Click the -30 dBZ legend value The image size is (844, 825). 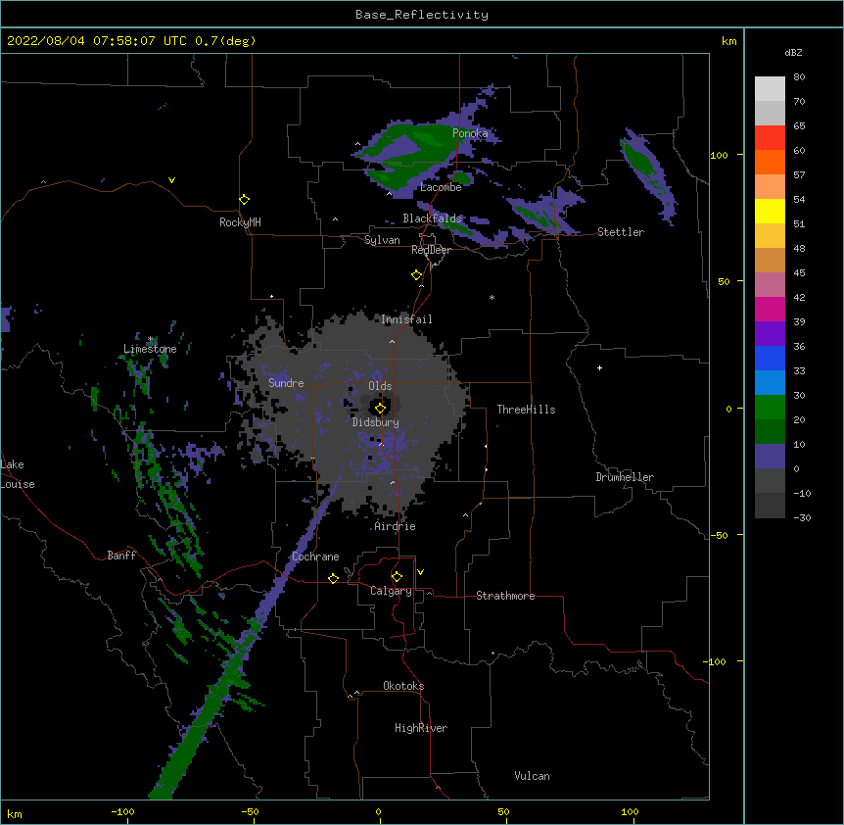point(802,517)
